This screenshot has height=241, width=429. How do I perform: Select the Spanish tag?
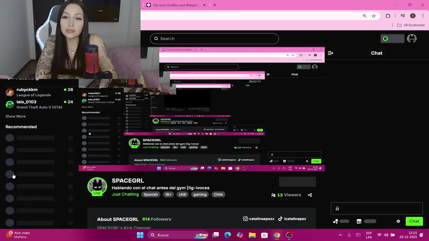[x=151, y=194]
